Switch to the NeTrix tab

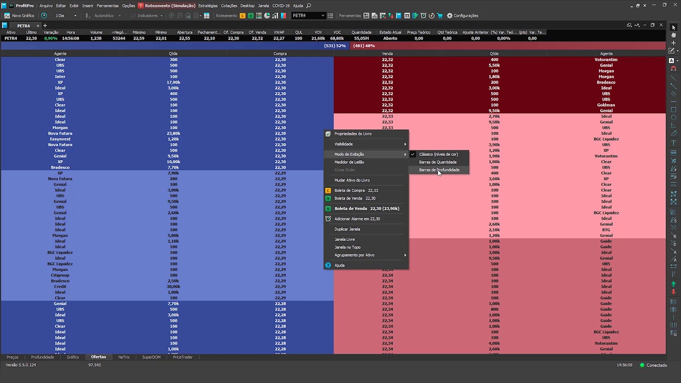124,357
